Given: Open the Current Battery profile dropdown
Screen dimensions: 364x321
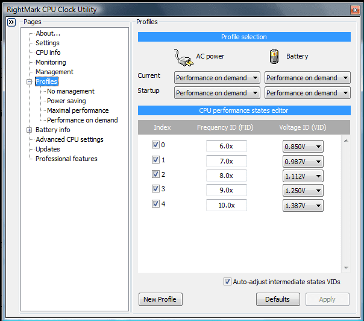Looking at the screenshot, I should tap(307, 78).
